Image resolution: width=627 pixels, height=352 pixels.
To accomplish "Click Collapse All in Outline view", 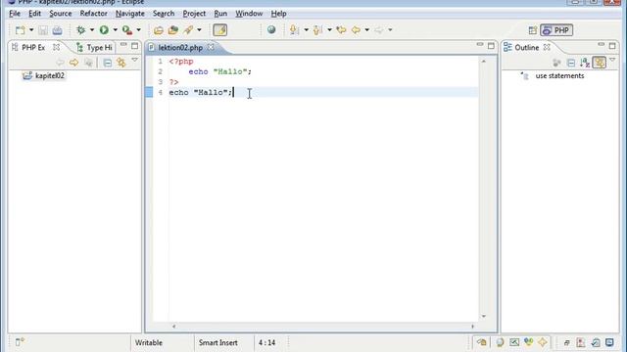I will pos(571,63).
